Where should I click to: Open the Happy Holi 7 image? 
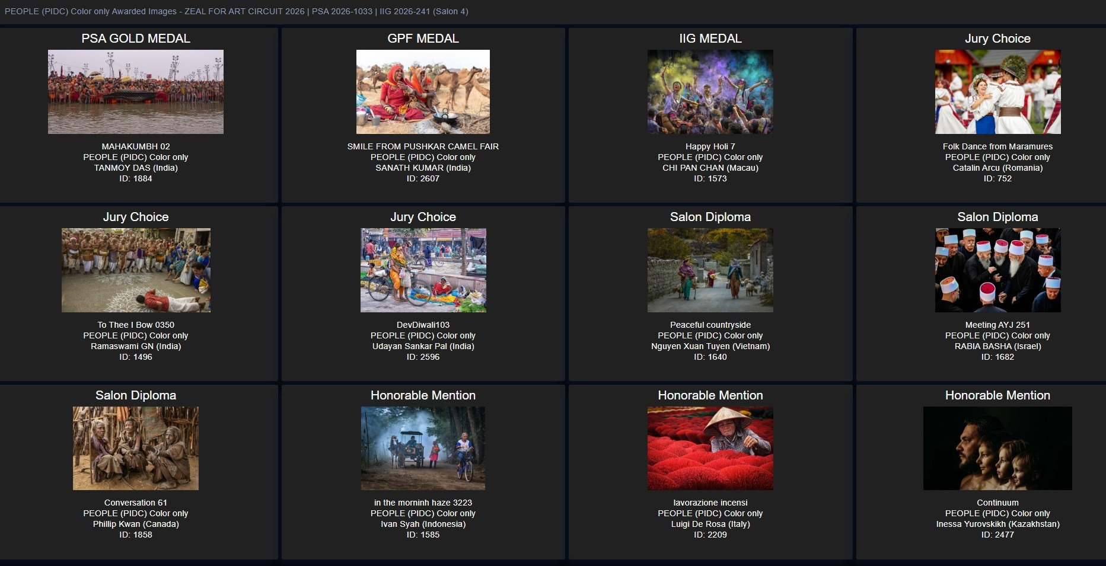tap(710, 92)
